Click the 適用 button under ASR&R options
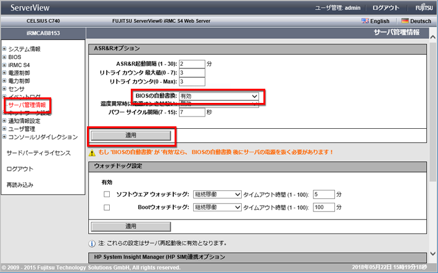This screenshot has height=273, width=438. (x=130, y=134)
